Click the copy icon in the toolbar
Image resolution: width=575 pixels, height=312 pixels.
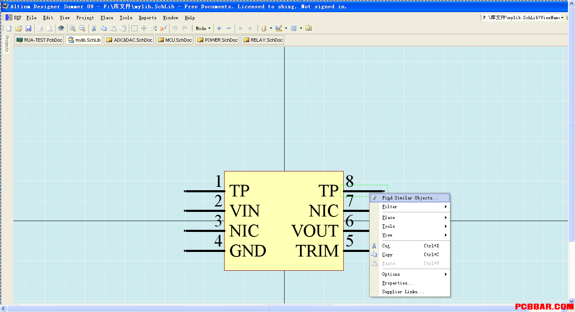103,28
